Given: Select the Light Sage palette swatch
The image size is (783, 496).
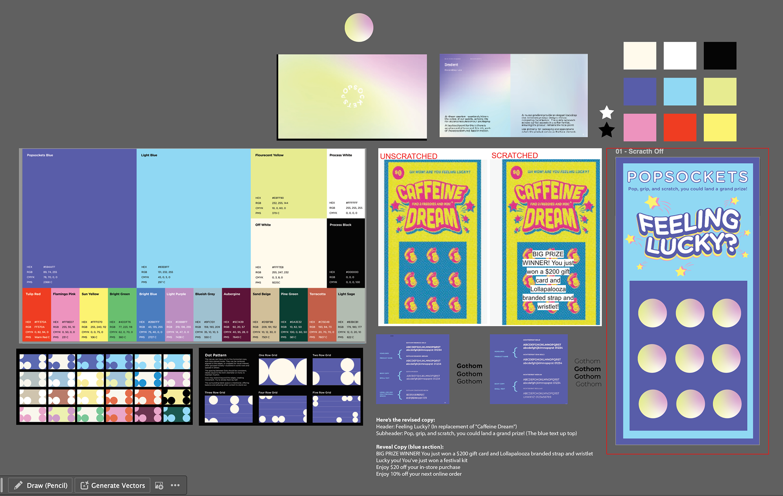Looking at the screenshot, I should tap(351, 315).
